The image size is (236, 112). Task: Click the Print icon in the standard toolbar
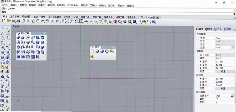pyautogui.click(x=18, y=21)
